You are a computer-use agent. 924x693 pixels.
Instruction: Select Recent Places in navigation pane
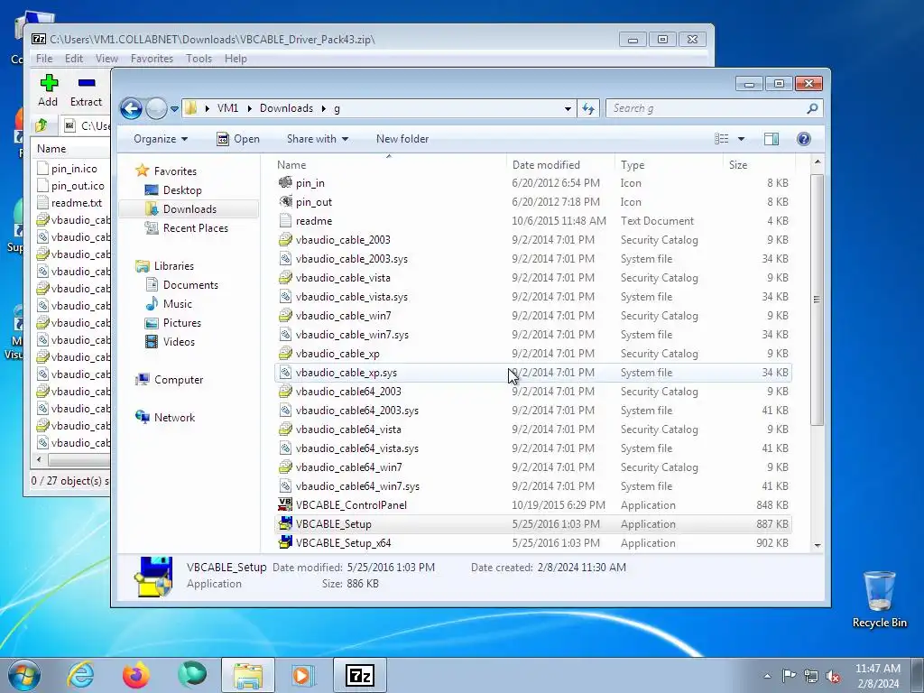coord(187,228)
